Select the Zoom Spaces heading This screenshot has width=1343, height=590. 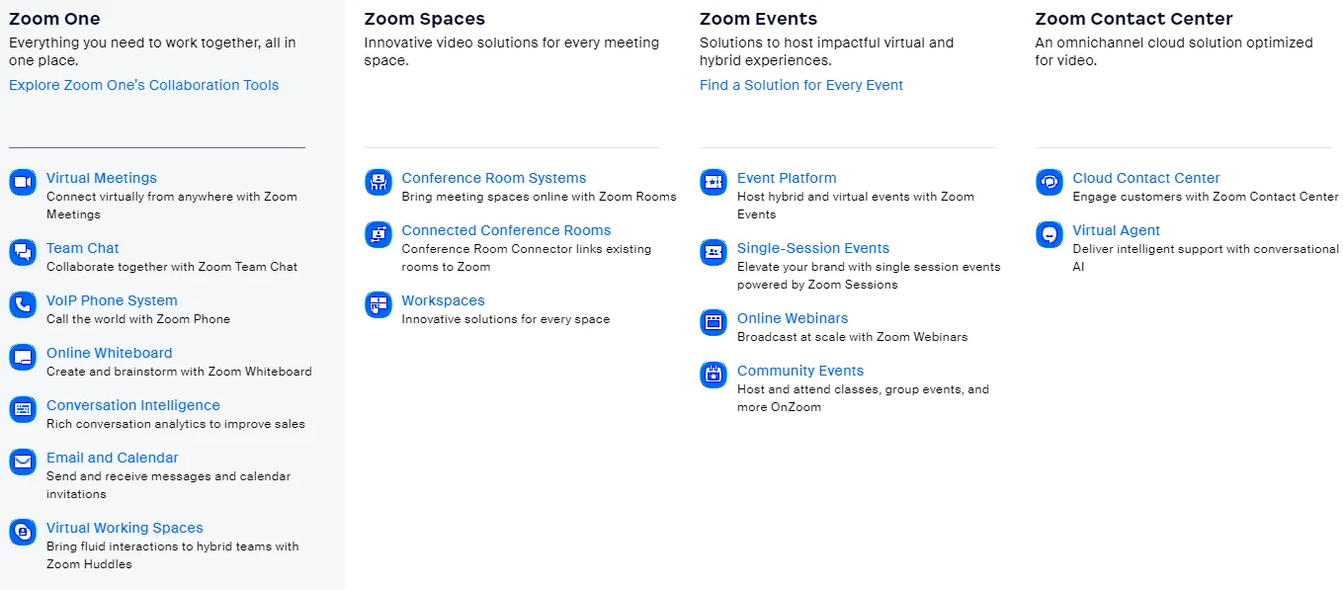pos(424,19)
